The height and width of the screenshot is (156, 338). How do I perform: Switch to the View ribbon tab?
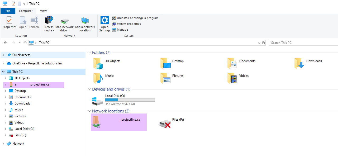click(43, 11)
